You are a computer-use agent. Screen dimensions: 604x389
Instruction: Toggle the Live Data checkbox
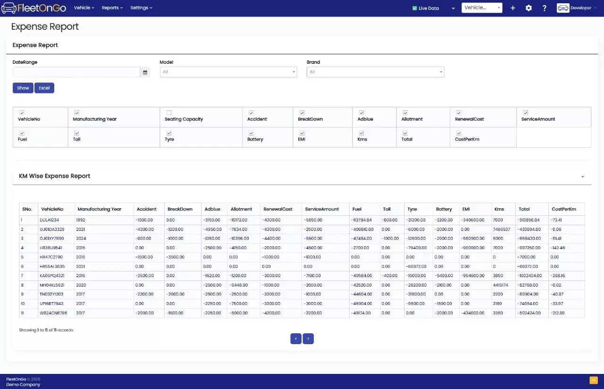click(x=414, y=8)
